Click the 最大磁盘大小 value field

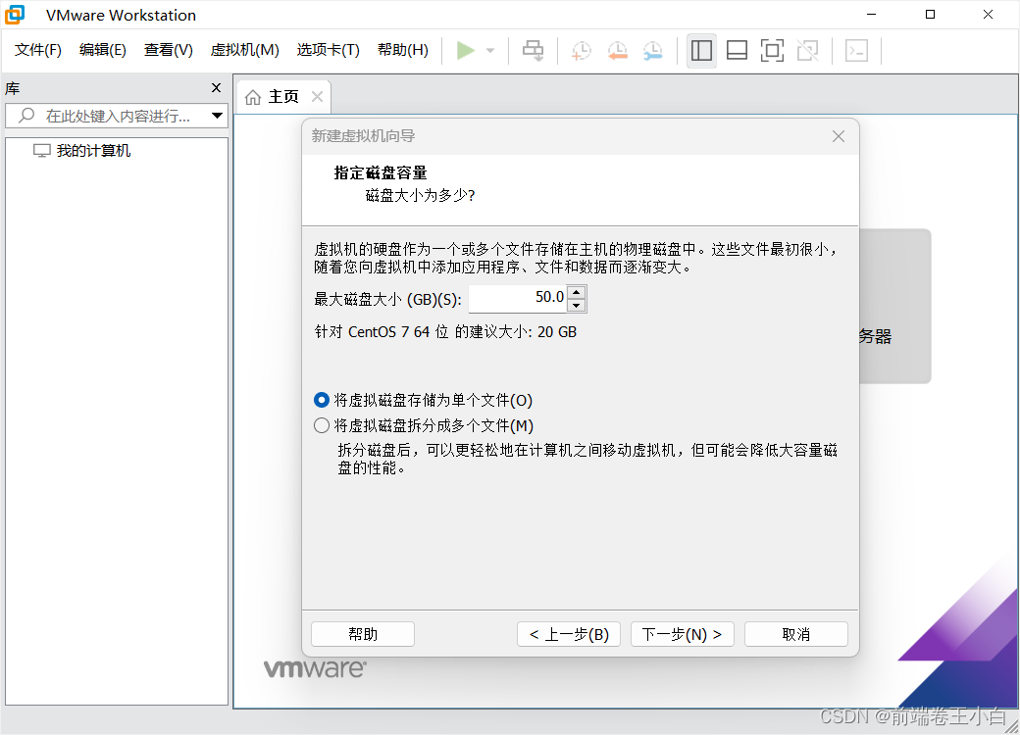(518, 298)
